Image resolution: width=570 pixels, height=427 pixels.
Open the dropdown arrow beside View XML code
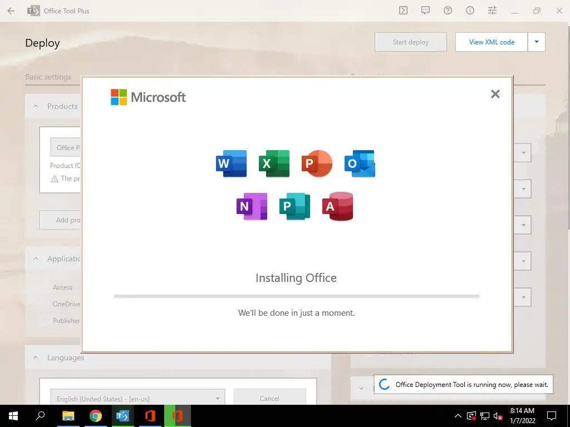click(x=537, y=42)
